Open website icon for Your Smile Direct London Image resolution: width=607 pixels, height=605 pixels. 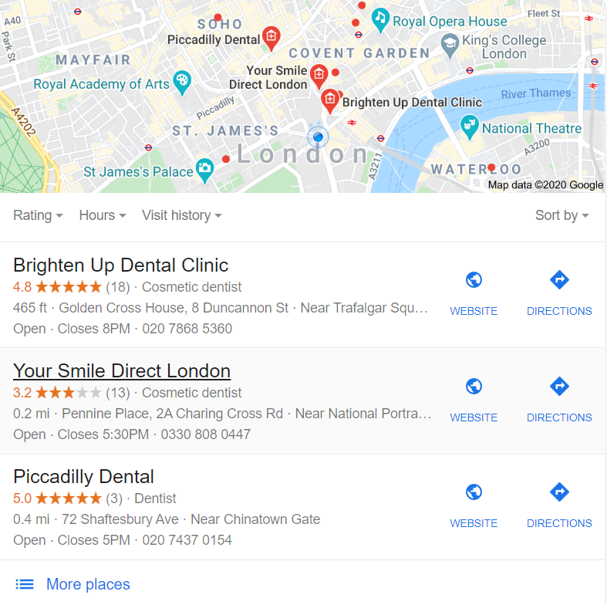coord(474,386)
